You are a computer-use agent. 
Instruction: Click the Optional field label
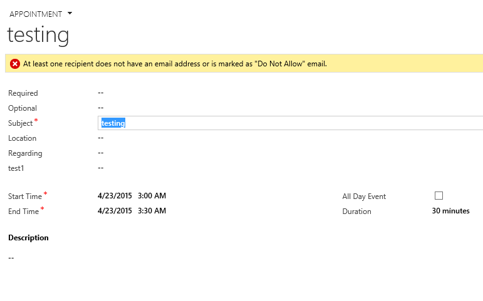23,108
